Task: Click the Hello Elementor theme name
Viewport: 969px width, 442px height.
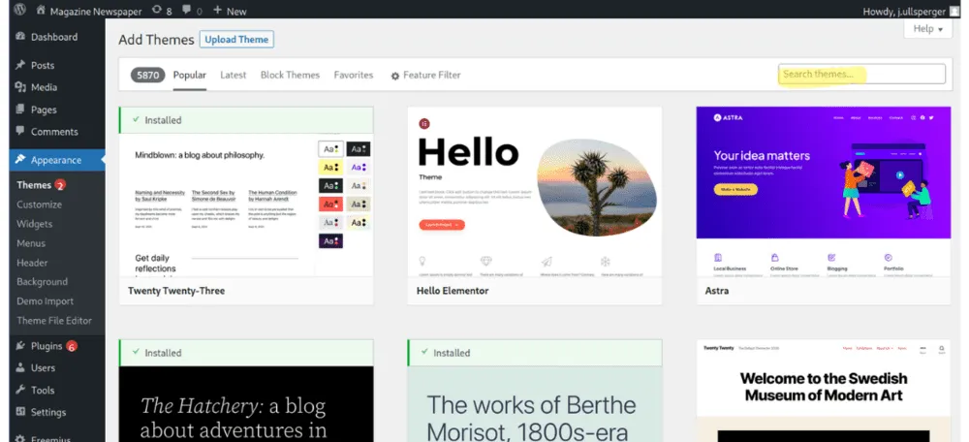Action: click(453, 291)
